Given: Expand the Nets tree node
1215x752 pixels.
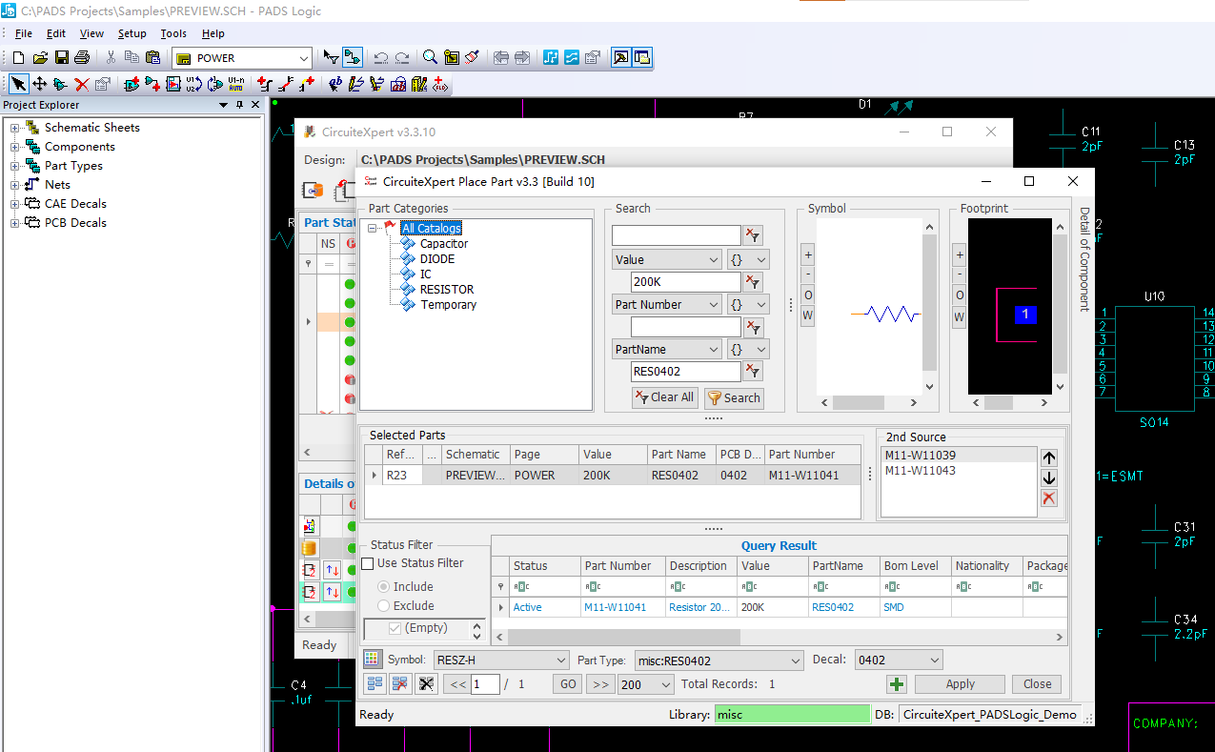Looking at the screenshot, I should [15, 185].
